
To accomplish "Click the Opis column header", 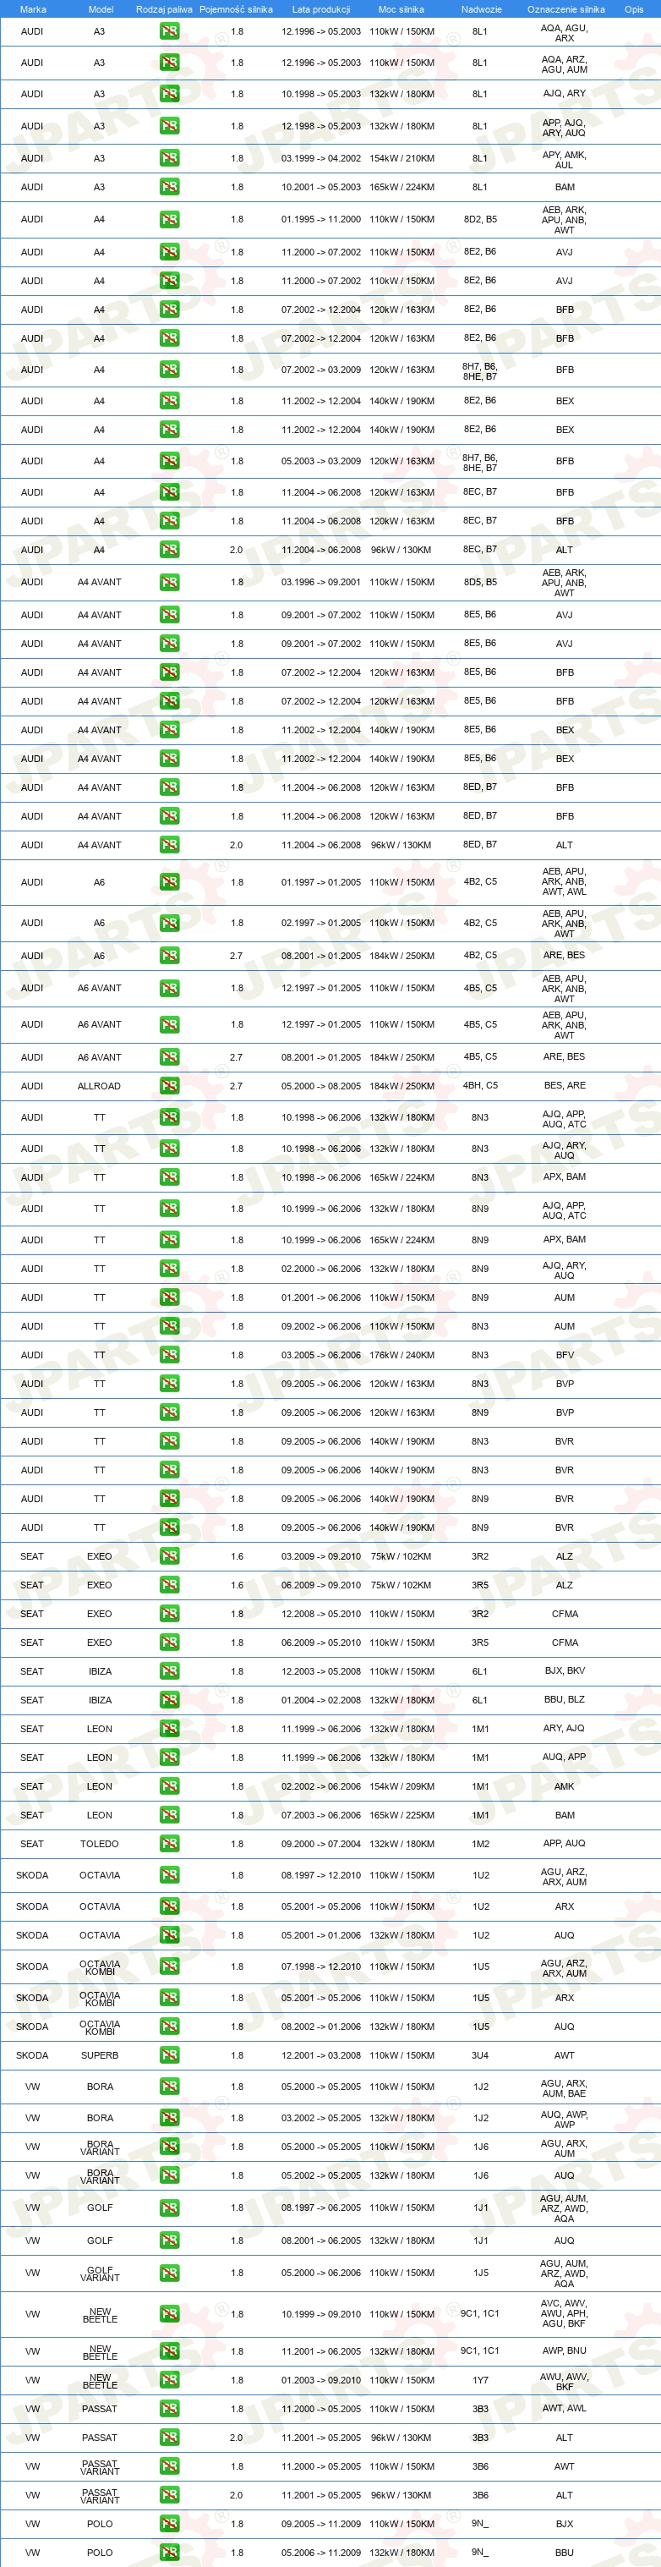I will (x=634, y=9).
